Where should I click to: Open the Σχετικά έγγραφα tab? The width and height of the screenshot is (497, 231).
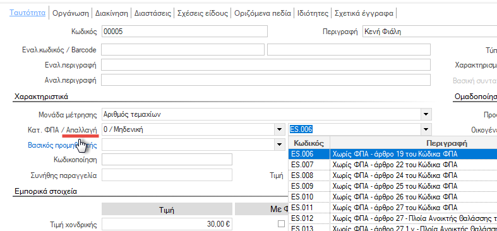tap(364, 13)
